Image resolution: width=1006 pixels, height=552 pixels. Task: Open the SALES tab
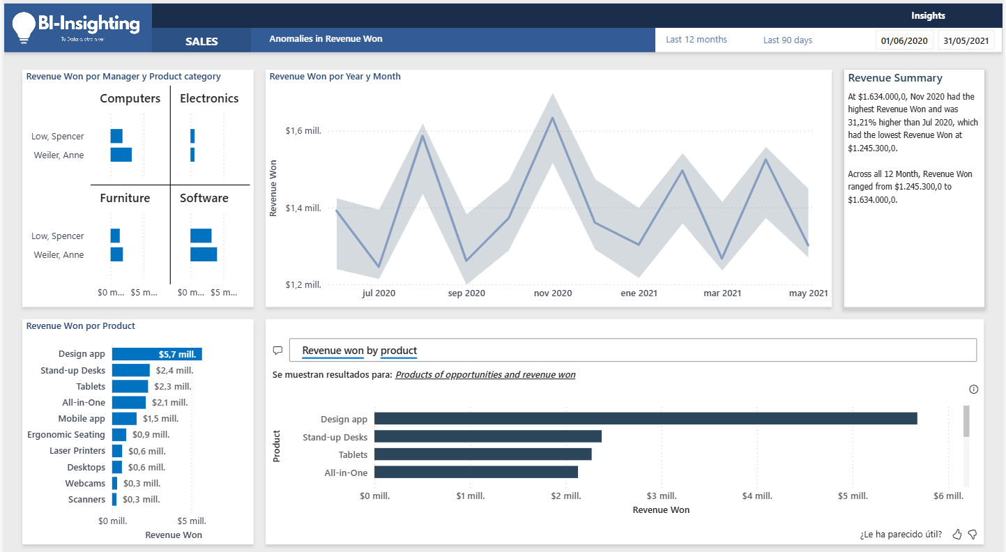coord(201,41)
